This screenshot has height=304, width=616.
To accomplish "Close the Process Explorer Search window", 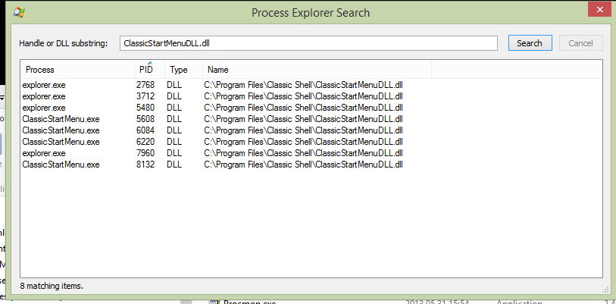I will [x=599, y=8].
